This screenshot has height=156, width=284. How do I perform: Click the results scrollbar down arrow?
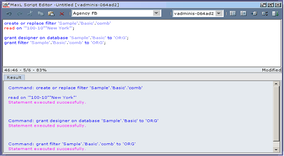point(276,150)
